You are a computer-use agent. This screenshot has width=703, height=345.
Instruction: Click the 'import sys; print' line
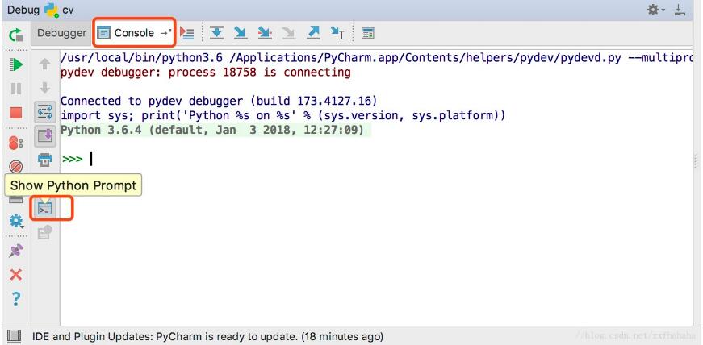pyautogui.click(x=283, y=115)
